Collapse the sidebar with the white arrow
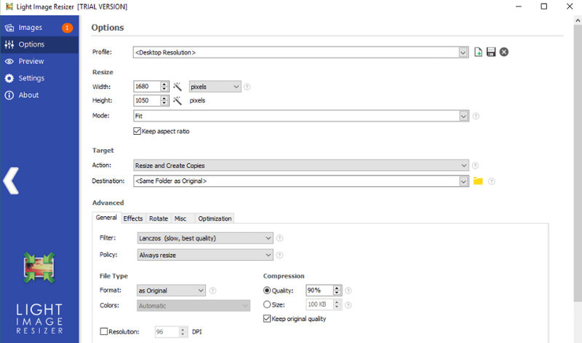The height and width of the screenshot is (343, 582). pos(10,181)
